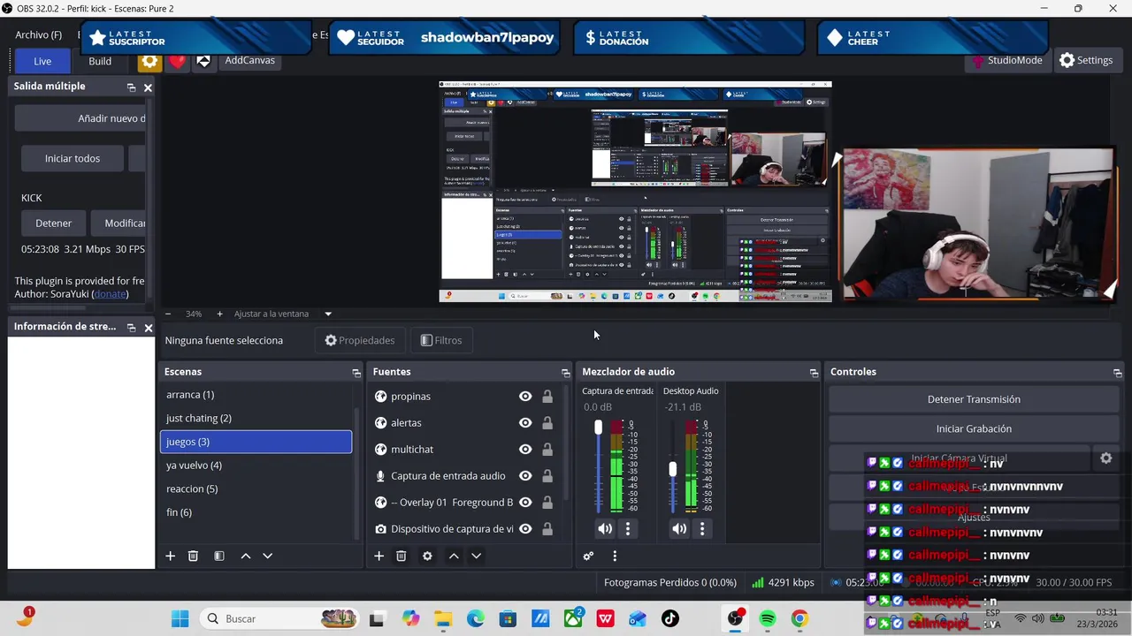Click Detener Transmisión button
The height and width of the screenshot is (636, 1132).
pyautogui.click(x=974, y=399)
